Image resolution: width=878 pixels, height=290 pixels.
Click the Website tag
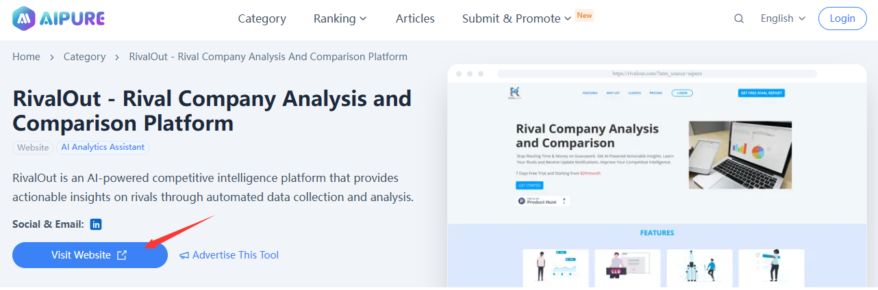coord(33,147)
